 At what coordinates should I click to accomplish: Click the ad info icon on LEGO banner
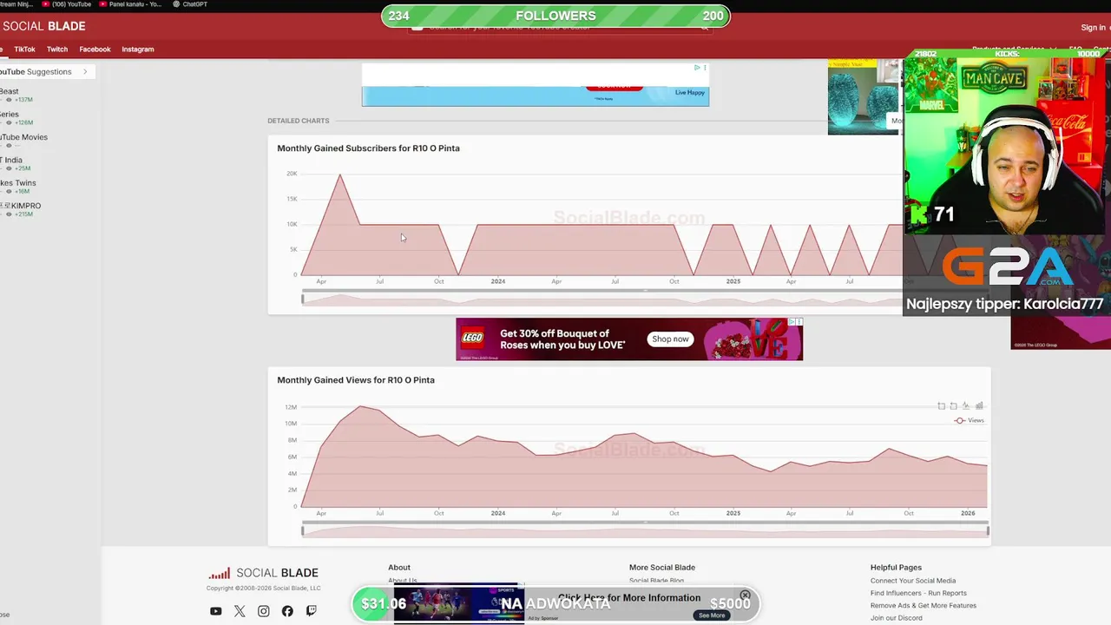[791, 323]
